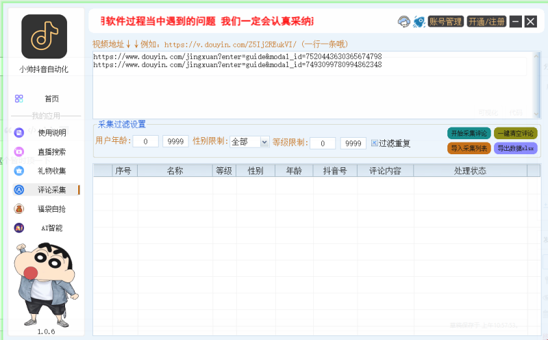Open 直播搜索 via its pink icon
The image size is (548, 340).
click(x=19, y=151)
